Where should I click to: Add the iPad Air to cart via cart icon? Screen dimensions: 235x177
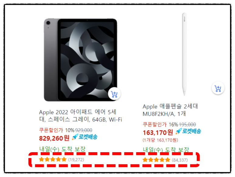click(x=114, y=94)
